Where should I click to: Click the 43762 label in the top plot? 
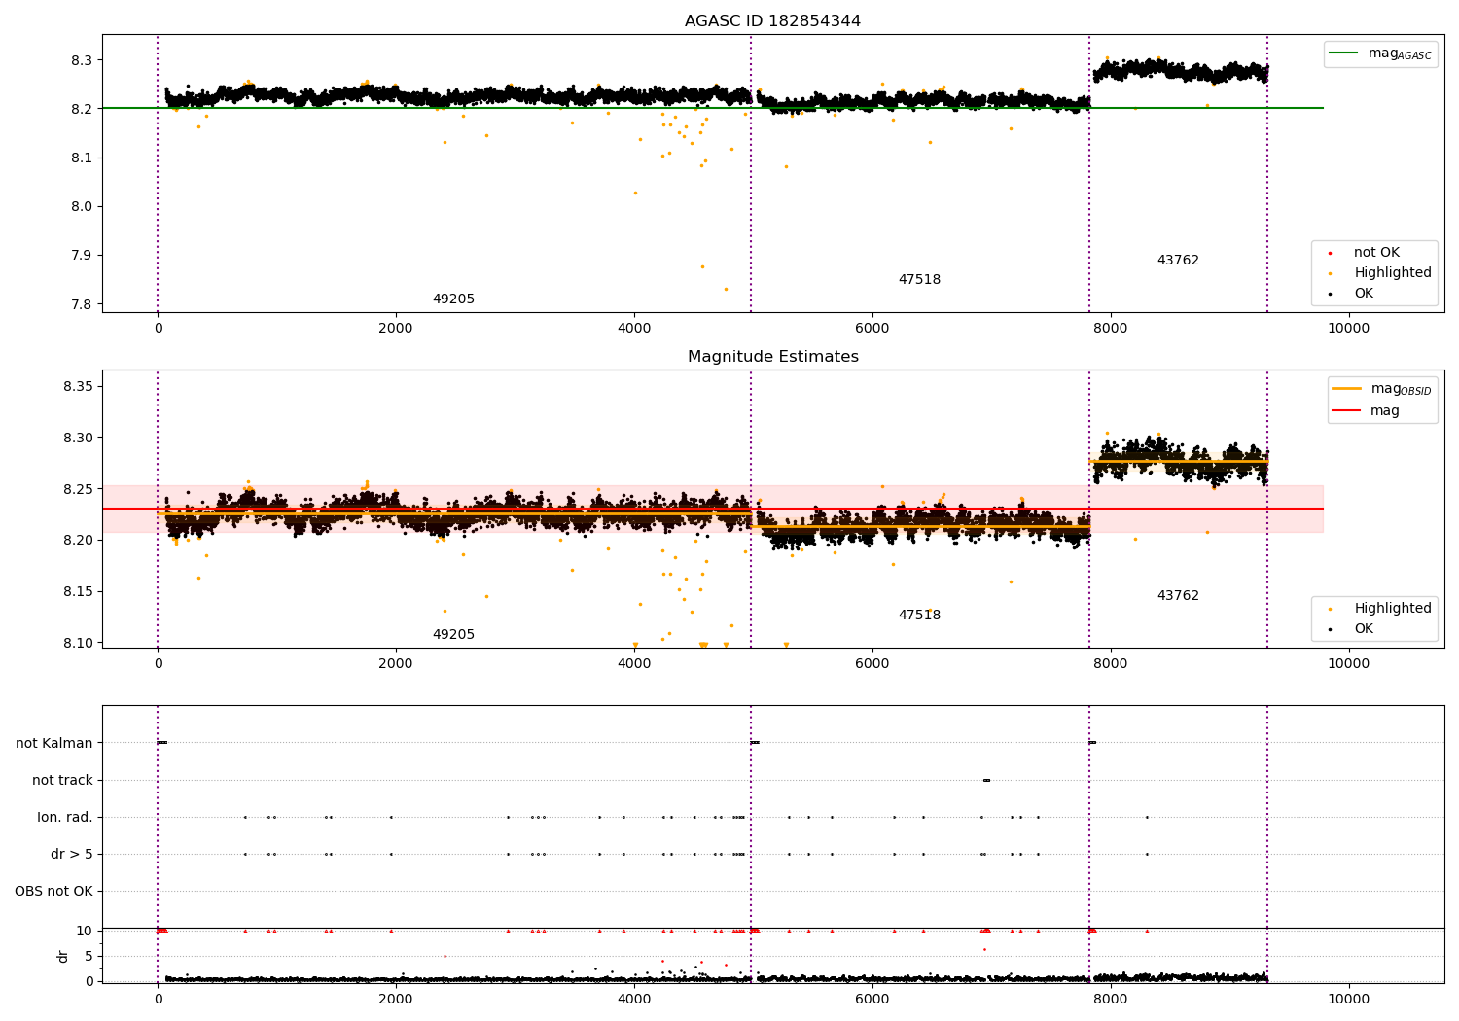pyautogui.click(x=1178, y=261)
